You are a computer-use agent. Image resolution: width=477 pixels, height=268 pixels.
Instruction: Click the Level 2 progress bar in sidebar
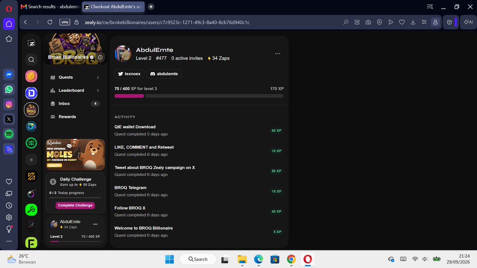(75, 241)
